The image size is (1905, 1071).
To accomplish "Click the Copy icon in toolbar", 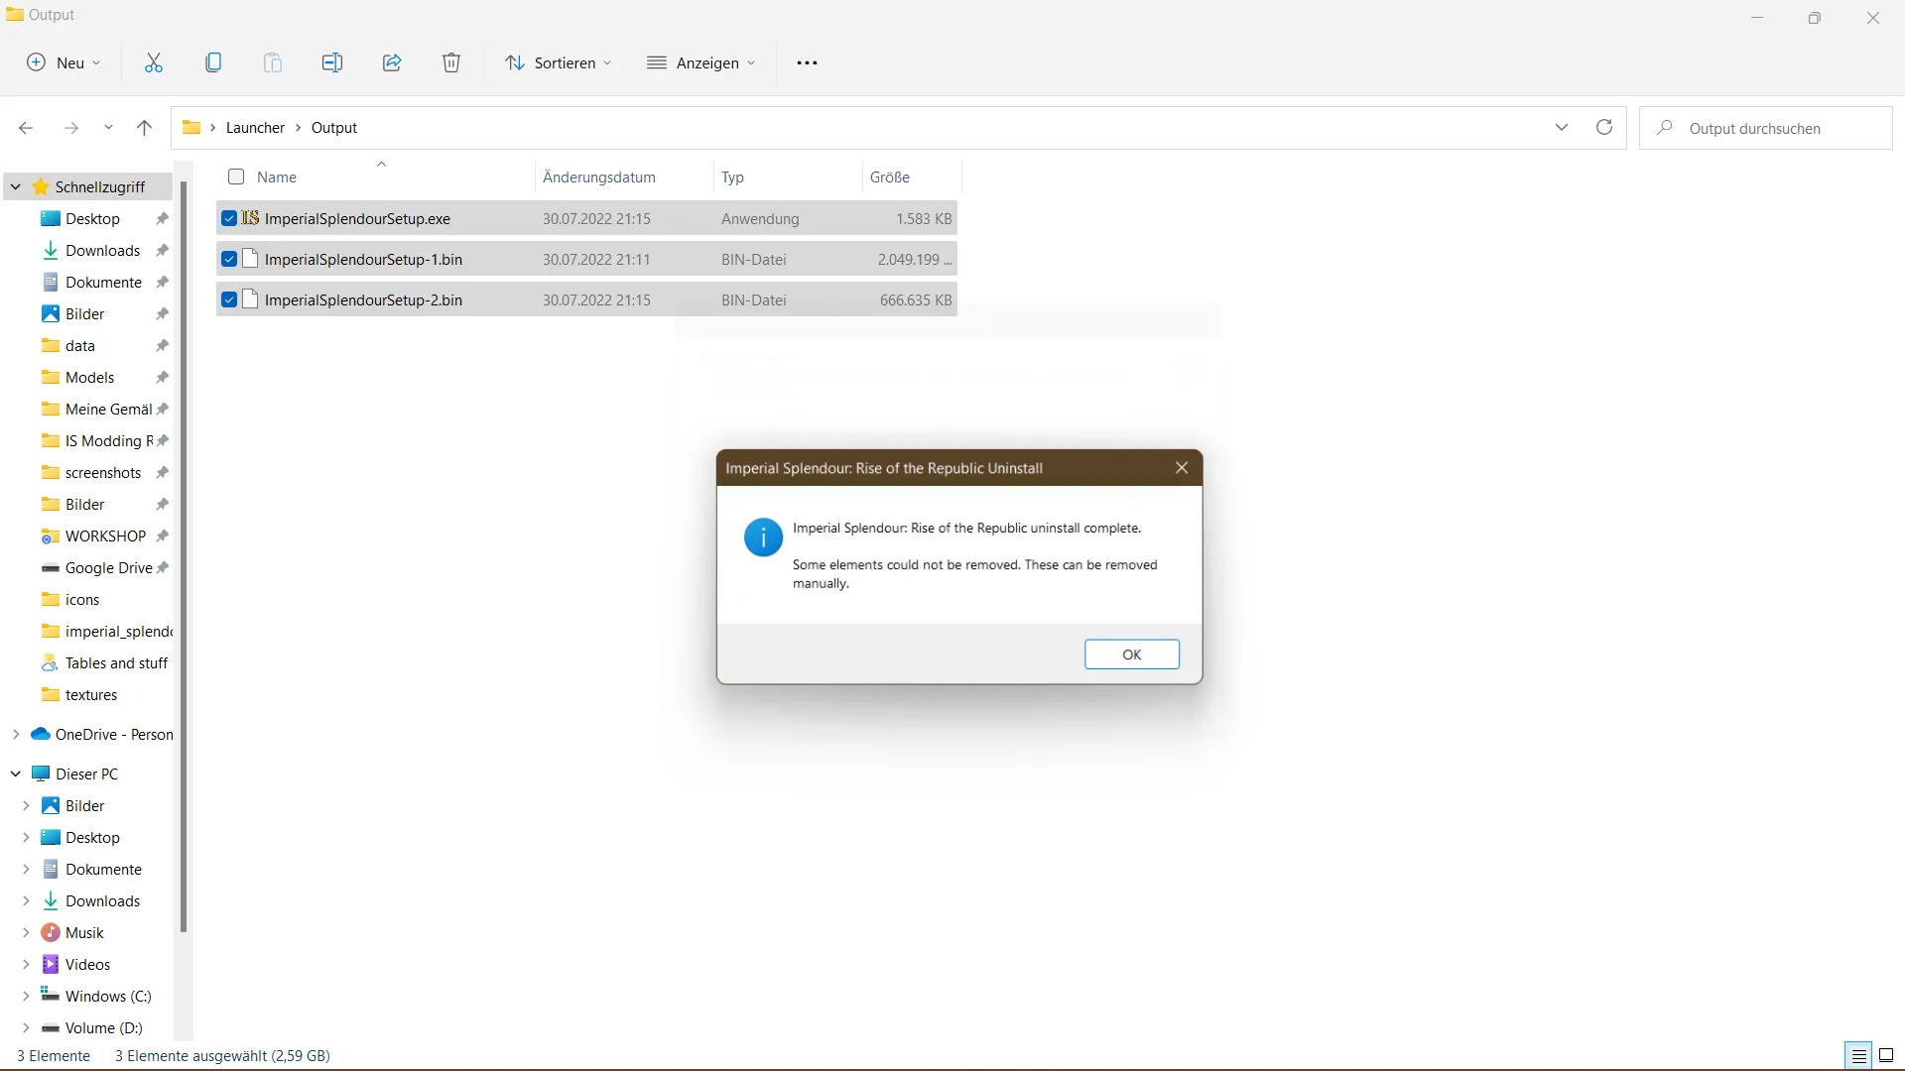I will pyautogui.click(x=213, y=63).
